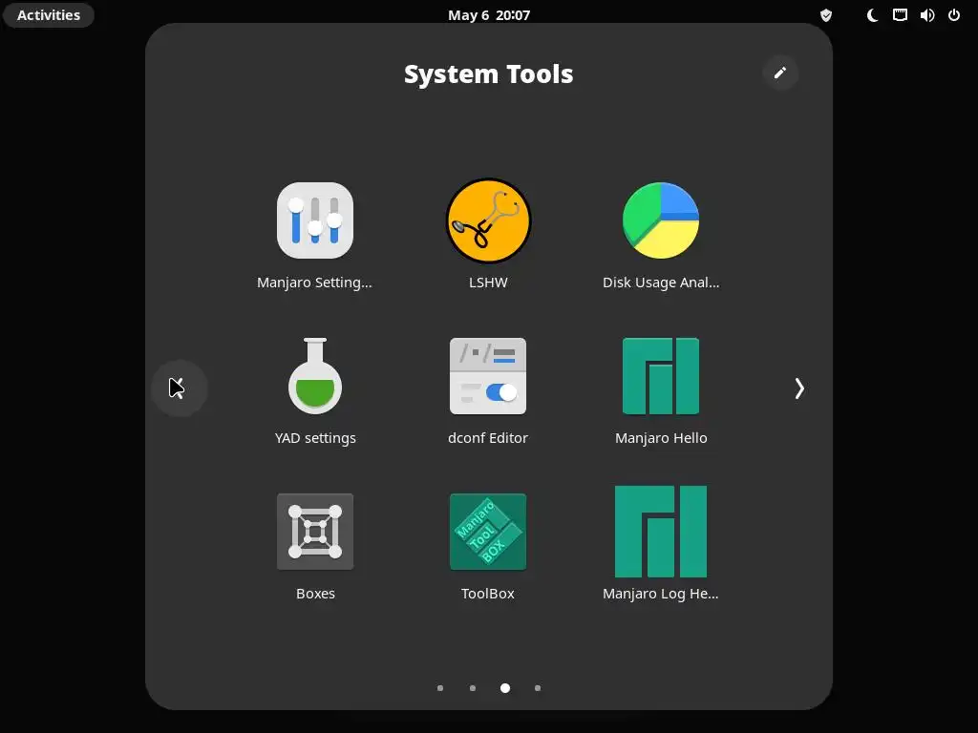Open volume speaker icon in top bar
The height and width of the screenshot is (733, 978).
(927, 15)
